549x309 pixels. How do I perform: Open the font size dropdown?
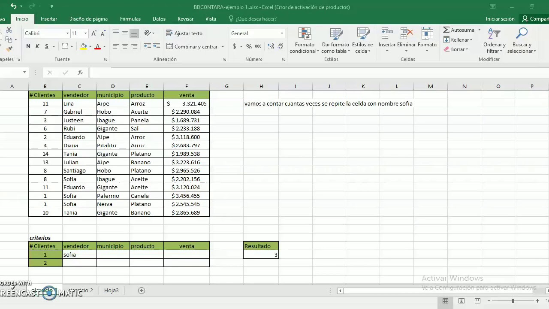tap(85, 33)
